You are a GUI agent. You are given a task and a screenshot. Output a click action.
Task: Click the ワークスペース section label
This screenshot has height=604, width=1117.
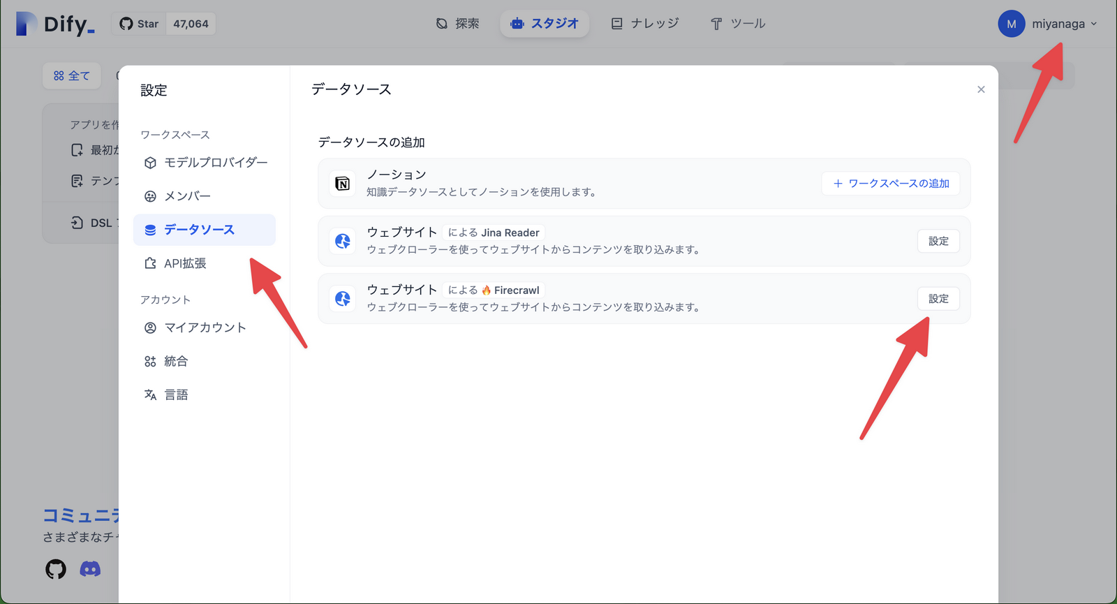tap(175, 135)
